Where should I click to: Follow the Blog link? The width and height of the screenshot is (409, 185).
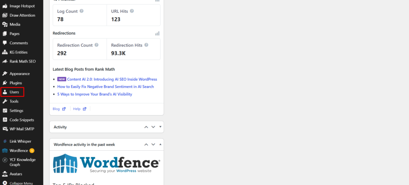pos(56,109)
